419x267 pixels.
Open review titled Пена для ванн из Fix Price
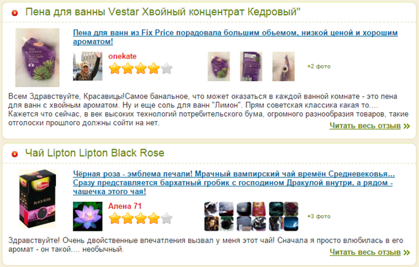[x=235, y=37]
